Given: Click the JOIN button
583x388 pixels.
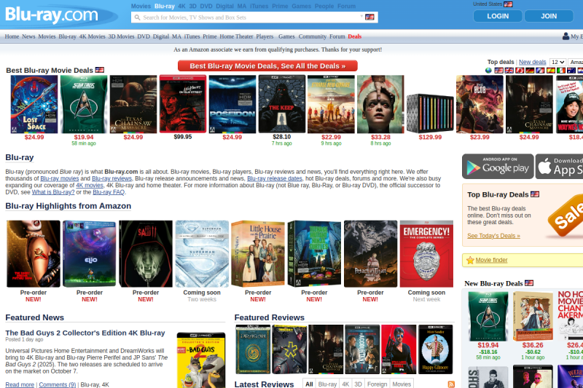Looking at the screenshot, I should click(549, 16).
